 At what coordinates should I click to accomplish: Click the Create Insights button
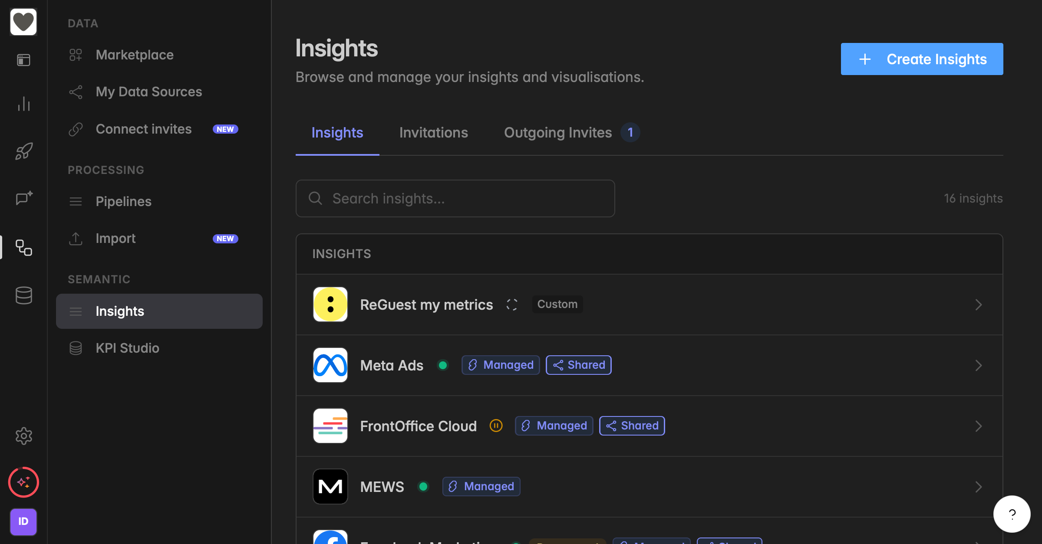pyautogui.click(x=922, y=59)
